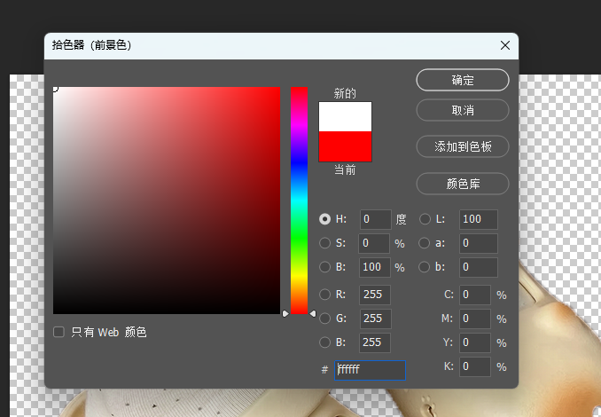
Task: Click the M magenta percent field
Action: (475, 319)
